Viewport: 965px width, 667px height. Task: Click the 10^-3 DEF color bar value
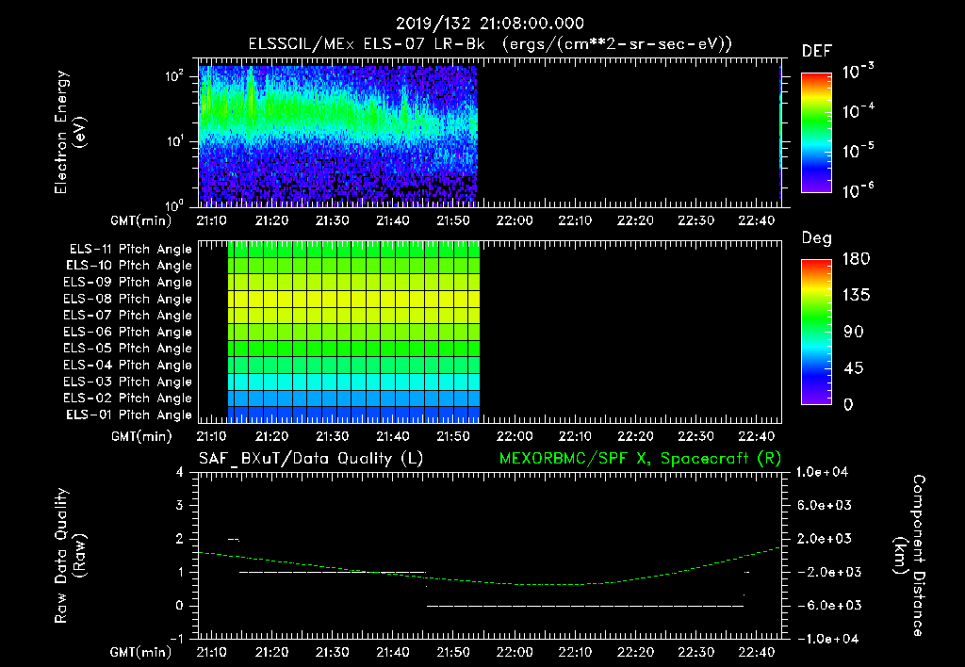[858, 72]
